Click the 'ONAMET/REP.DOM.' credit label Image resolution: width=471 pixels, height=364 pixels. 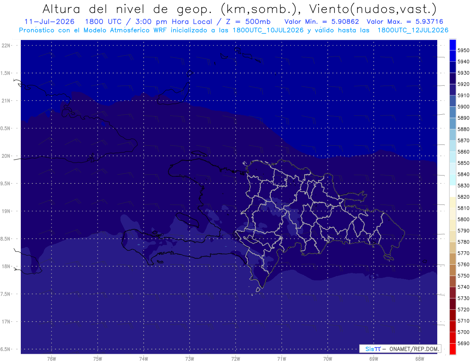[413, 349]
